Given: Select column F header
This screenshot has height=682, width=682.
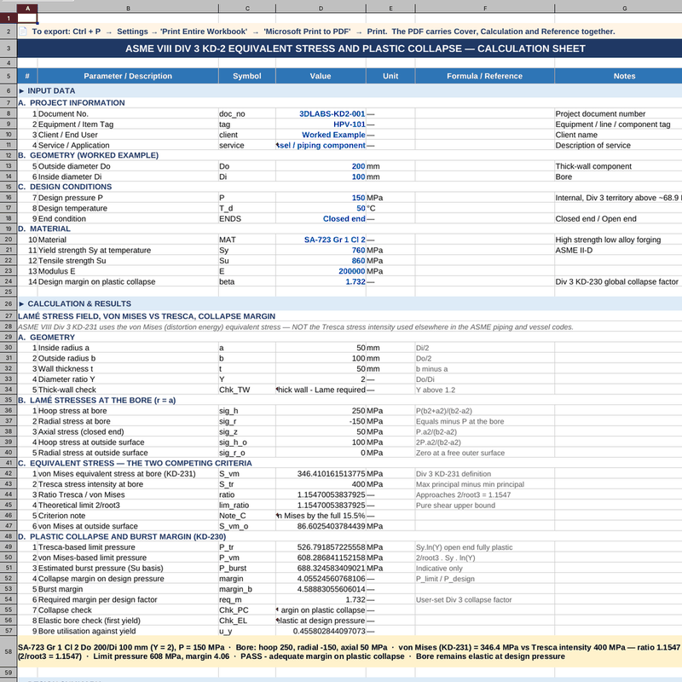Looking at the screenshot, I should click(484, 9).
